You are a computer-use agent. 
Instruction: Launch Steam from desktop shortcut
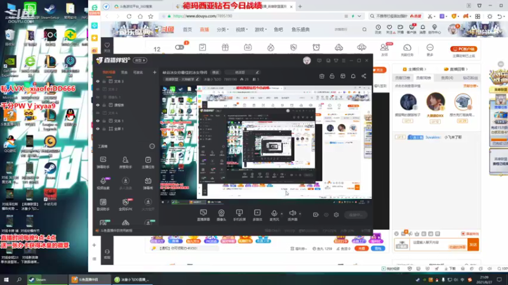(50, 169)
